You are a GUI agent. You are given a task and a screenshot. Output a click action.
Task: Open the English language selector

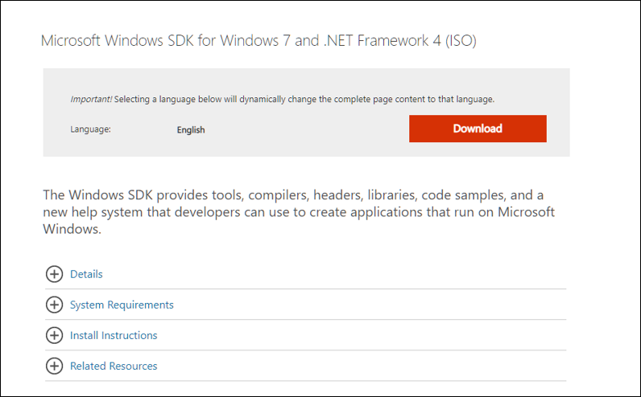(x=191, y=129)
